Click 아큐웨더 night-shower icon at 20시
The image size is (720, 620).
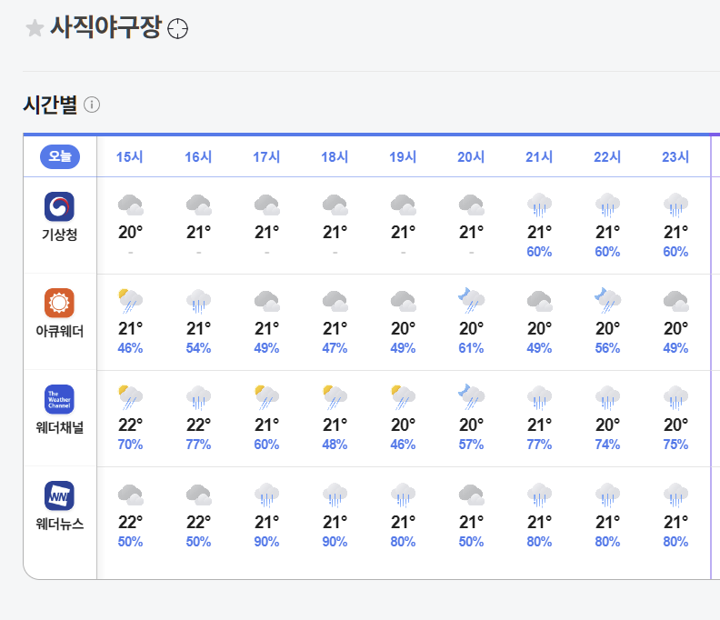point(471,301)
